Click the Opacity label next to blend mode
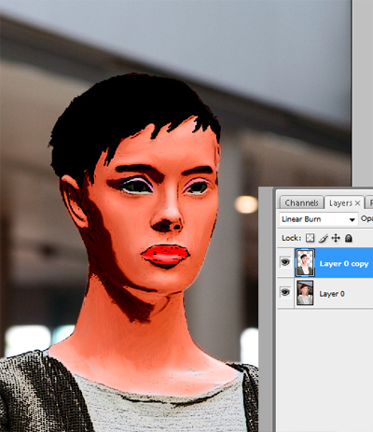This screenshot has height=432, width=373. 366,219
